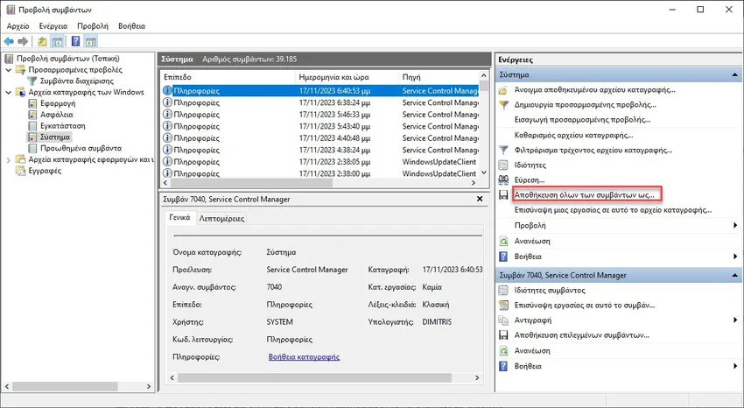
Task: Click Αποθήκευση όλων των συμβάντων ως action
Action: [584, 195]
